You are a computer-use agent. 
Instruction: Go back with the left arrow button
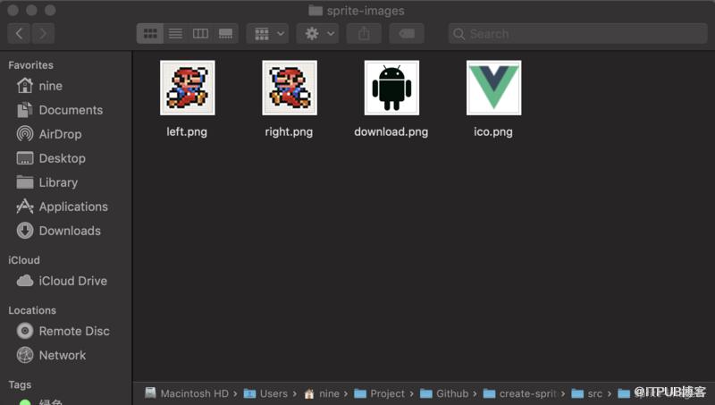[19, 34]
